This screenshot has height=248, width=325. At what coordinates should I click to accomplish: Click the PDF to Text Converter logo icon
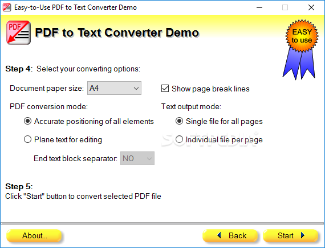(x=18, y=33)
